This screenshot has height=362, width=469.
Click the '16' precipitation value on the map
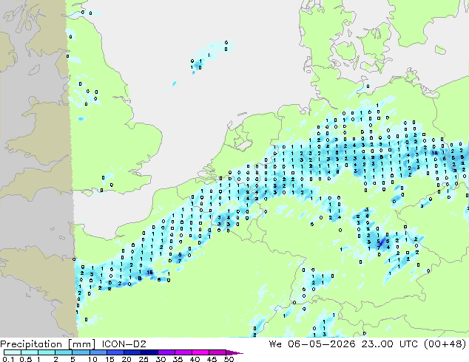point(150,272)
